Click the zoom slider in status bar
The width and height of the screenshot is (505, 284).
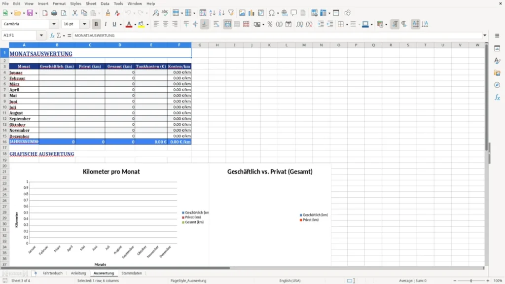[x=471, y=281]
